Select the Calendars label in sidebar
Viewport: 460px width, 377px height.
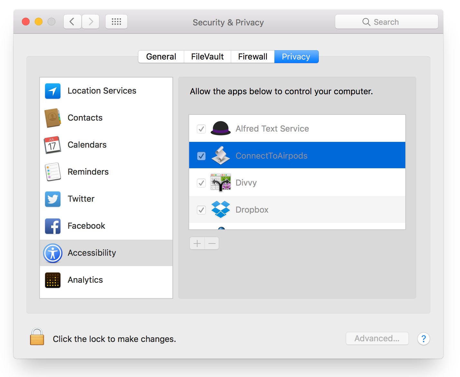[x=87, y=145]
